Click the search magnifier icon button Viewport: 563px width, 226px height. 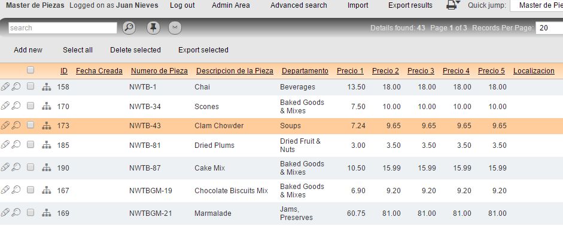tap(129, 28)
